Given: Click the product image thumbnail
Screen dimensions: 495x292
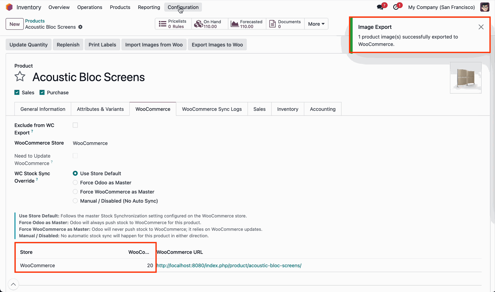Looking at the screenshot, I should pyautogui.click(x=466, y=78).
